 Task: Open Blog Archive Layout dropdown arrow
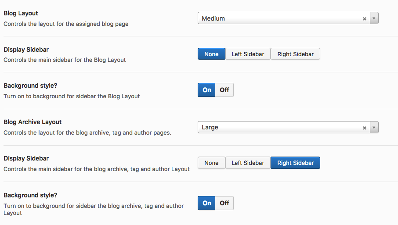[x=374, y=128]
